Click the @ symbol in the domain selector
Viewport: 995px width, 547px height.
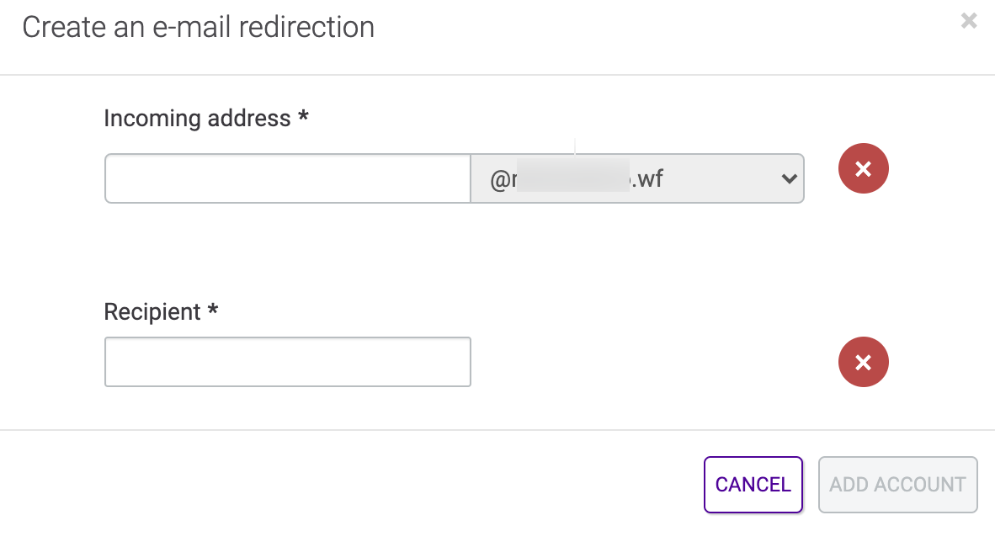497,179
